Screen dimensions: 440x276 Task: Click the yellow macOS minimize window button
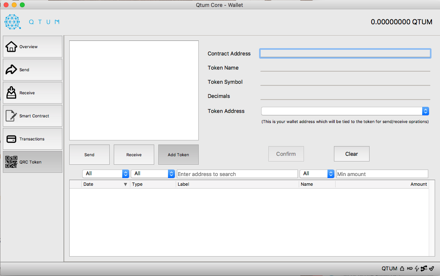click(x=14, y=5)
